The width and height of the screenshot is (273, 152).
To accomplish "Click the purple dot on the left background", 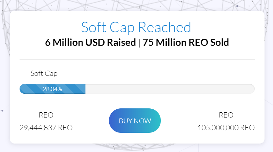I will coord(2,110).
